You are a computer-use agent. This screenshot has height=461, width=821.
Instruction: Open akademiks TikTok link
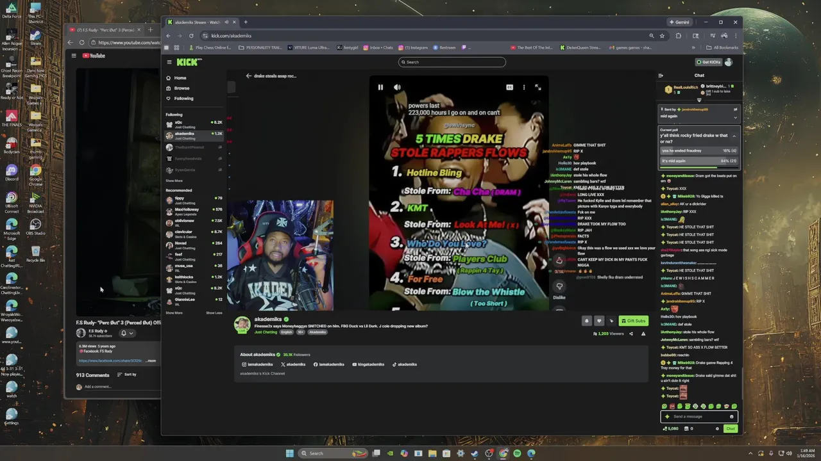pyautogui.click(x=405, y=364)
